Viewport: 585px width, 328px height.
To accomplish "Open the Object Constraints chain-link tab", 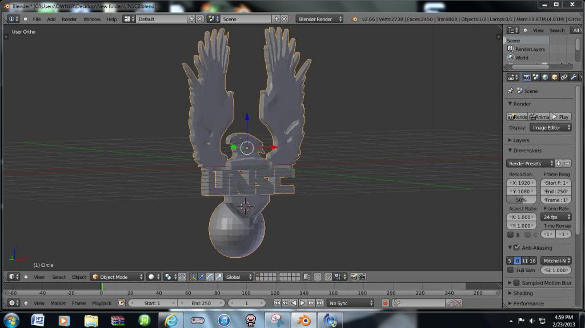I will pyautogui.click(x=564, y=77).
